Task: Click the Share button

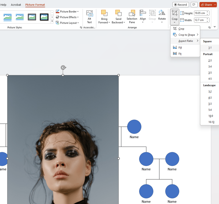Action: pos(206,5)
